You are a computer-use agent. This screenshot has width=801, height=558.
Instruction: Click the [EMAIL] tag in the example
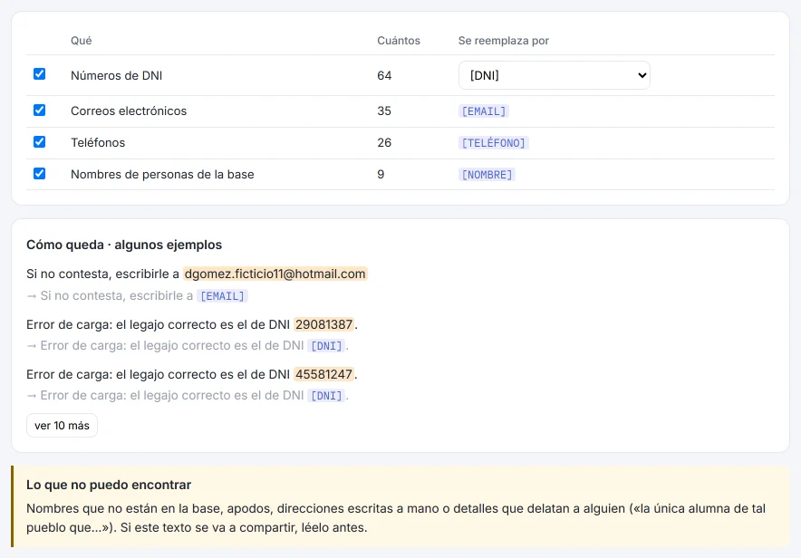point(222,296)
